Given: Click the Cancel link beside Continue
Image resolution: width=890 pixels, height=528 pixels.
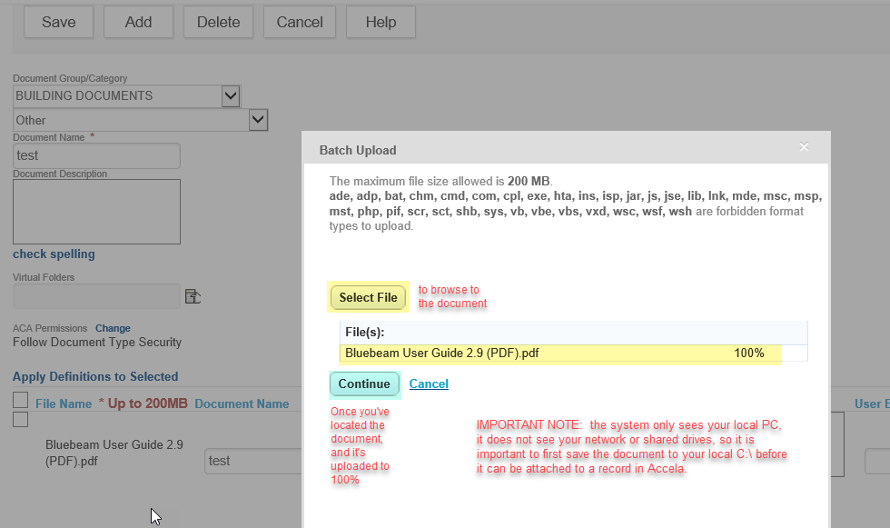Looking at the screenshot, I should tap(429, 384).
